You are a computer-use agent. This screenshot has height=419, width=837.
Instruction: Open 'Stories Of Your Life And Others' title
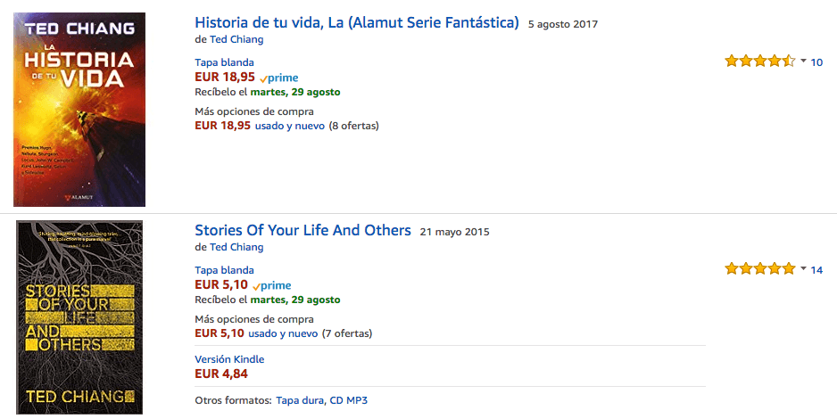[302, 230]
